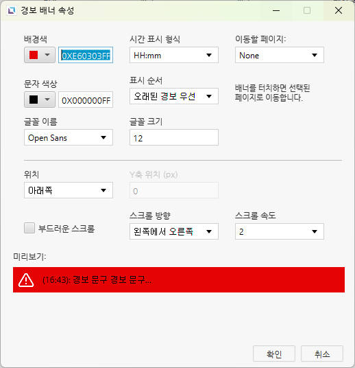Click the warning triangle icon in preview banner
355x368 pixels.
26,280
